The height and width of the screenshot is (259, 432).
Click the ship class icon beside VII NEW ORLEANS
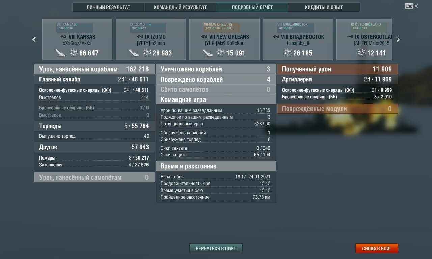[204, 37]
